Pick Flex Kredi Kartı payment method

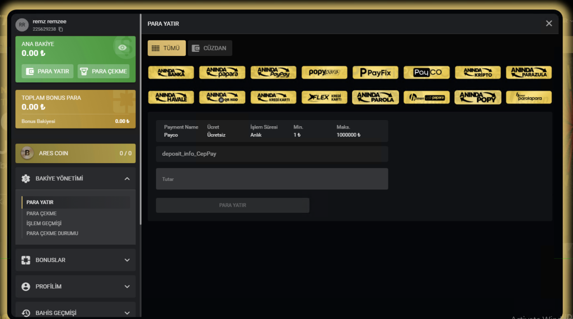[324, 97]
